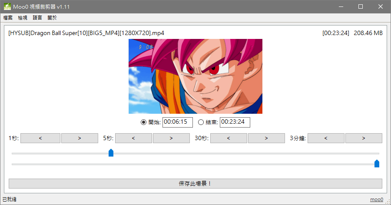The image size is (391, 205).
Task: Step forward 5 seconds
Action: coord(171,138)
